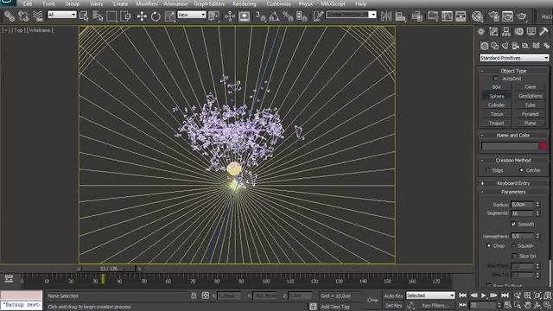Viewport: 553px width, 311px height.
Task: Toggle Spinner Snap icon
Action: [302, 16]
